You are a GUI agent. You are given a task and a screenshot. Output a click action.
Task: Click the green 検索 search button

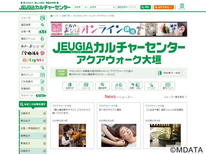(x=145, y=7)
